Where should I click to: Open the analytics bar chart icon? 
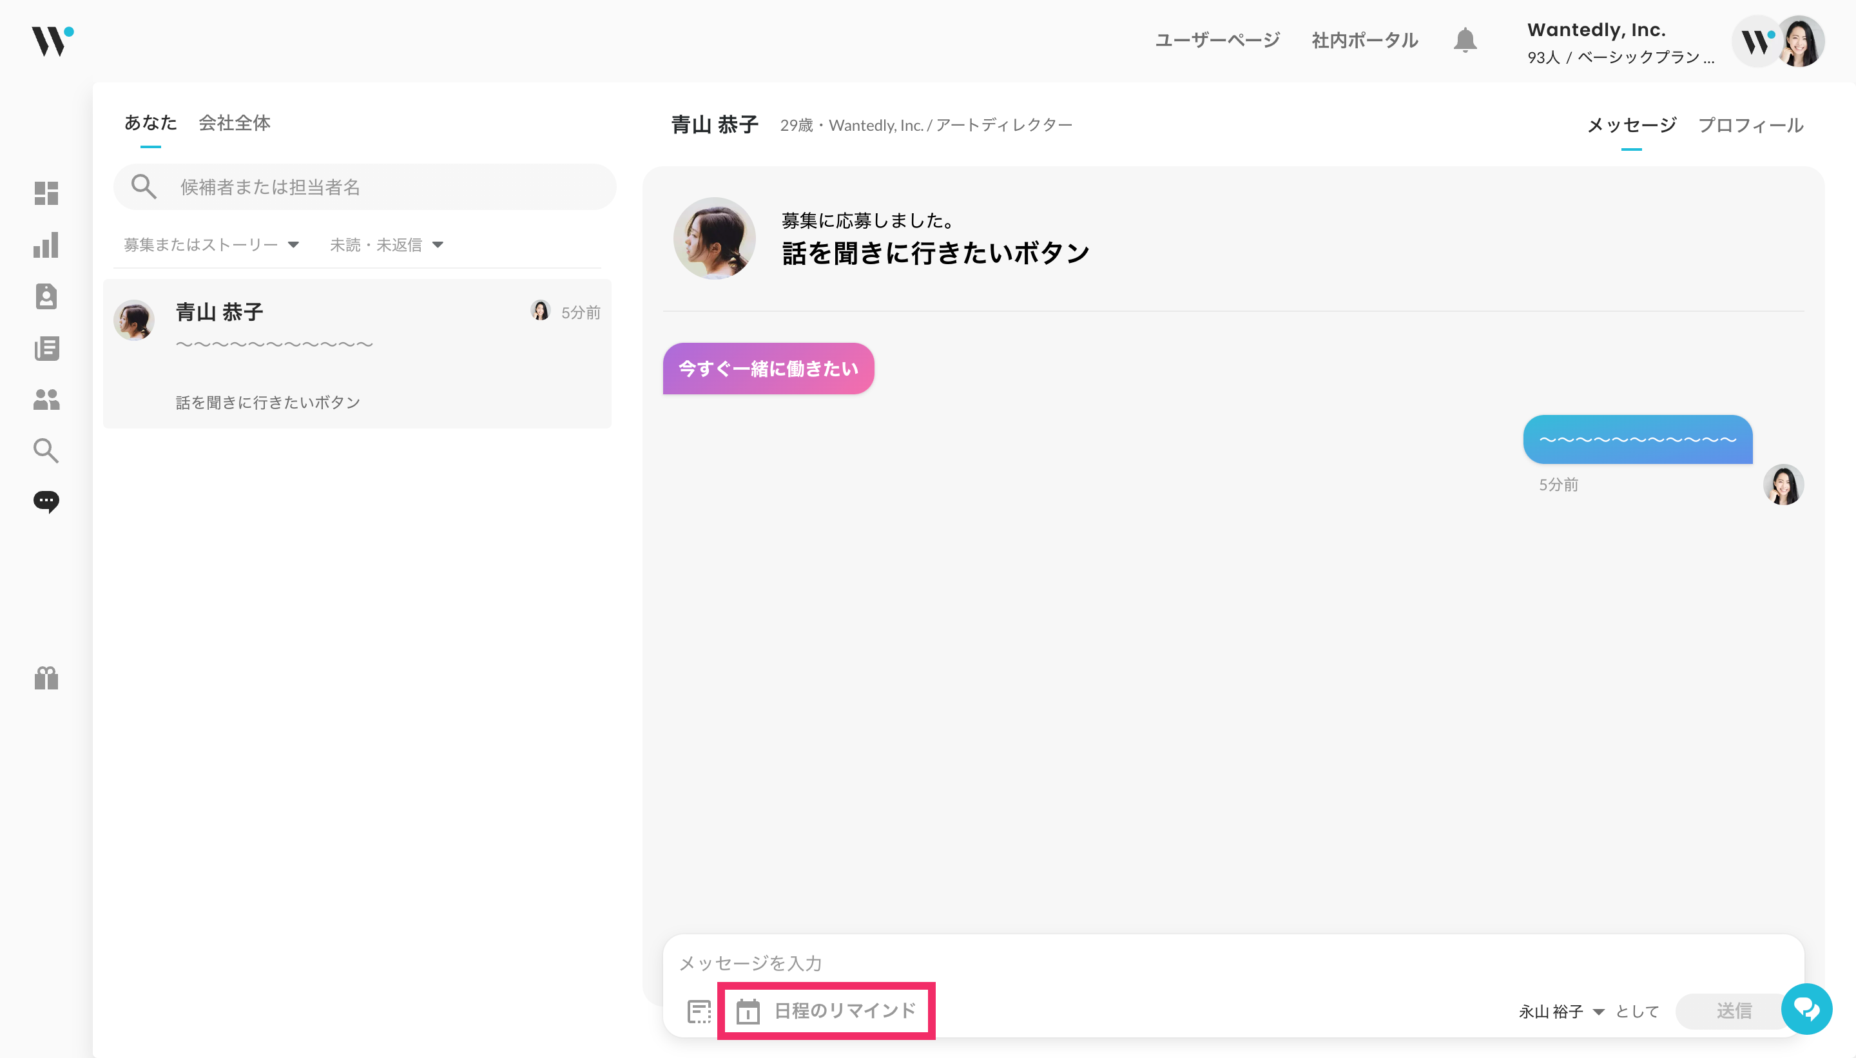pyautogui.click(x=46, y=245)
